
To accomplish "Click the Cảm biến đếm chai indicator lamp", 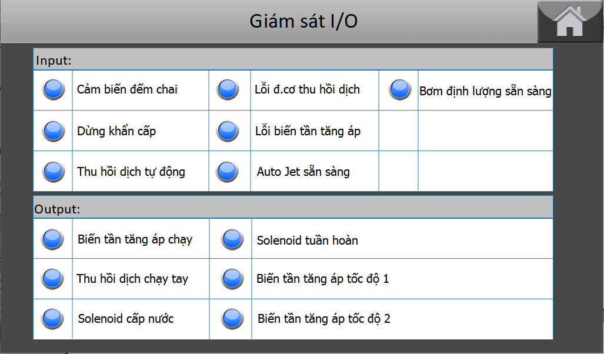I will tap(54, 89).
